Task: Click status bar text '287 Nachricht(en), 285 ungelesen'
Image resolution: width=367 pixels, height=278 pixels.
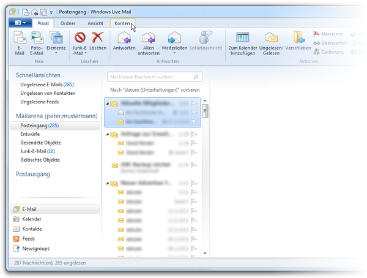Action: pyautogui.click(x=50, y=263)
